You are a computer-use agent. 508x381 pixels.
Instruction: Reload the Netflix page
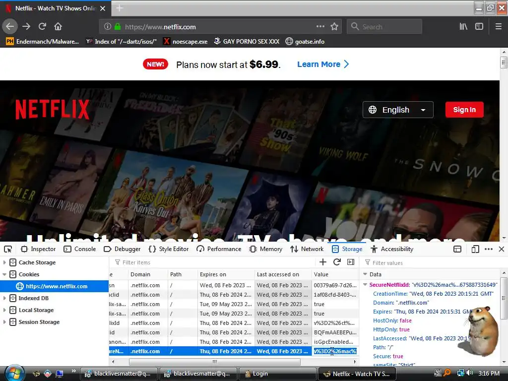click(x=42, y=27)
